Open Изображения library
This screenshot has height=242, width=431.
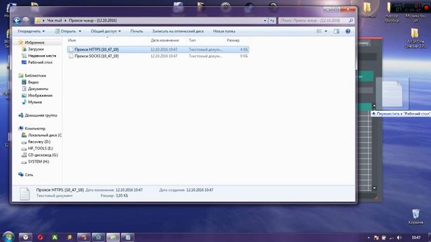point(40,95)
